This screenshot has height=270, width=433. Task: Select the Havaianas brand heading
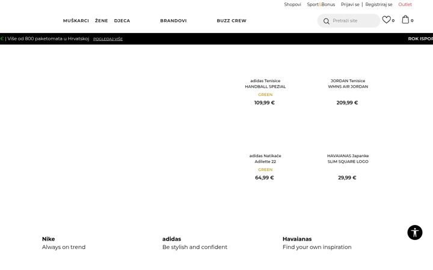click(297, 239)
